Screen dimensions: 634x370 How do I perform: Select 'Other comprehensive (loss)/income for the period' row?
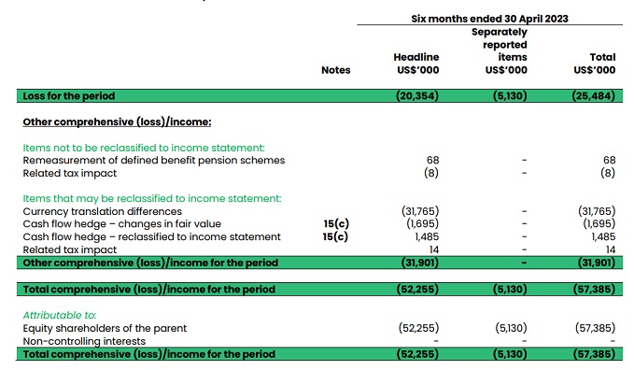point(319,263)
